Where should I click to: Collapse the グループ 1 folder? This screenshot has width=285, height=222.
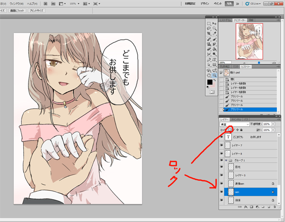coord(226,160)
